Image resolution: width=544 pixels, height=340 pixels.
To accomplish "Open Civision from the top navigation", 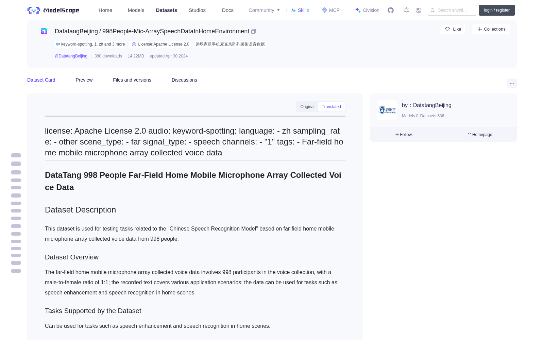I will pos(367,10).
